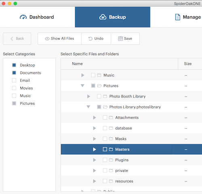Click the Attachments folder icon
This screenshot has height=194, width=202.
(111, 118)
